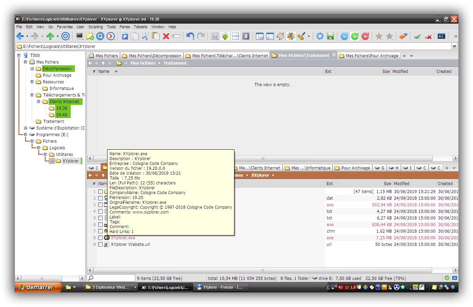Tick the checkbox in row 6
The height and width of the screenshot is (307, 473).
coord(100,225)
